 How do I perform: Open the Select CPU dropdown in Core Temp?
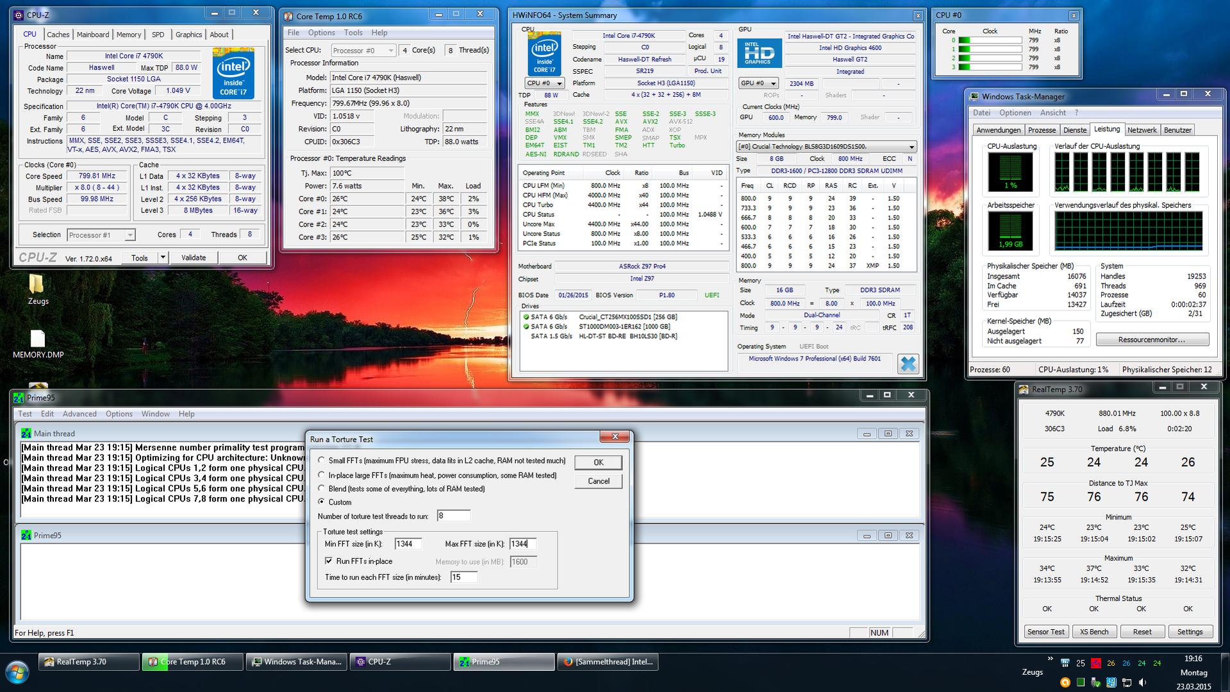[363, 50]
